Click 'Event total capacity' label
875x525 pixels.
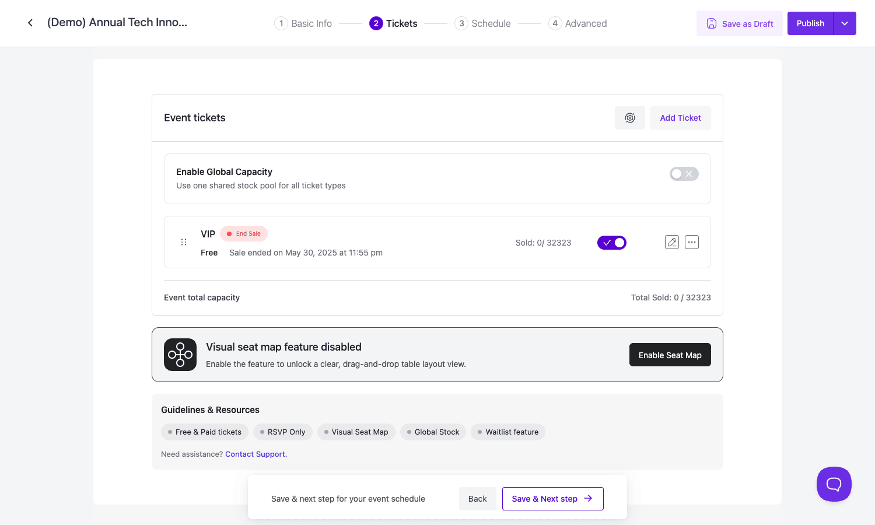coord(202,297)
